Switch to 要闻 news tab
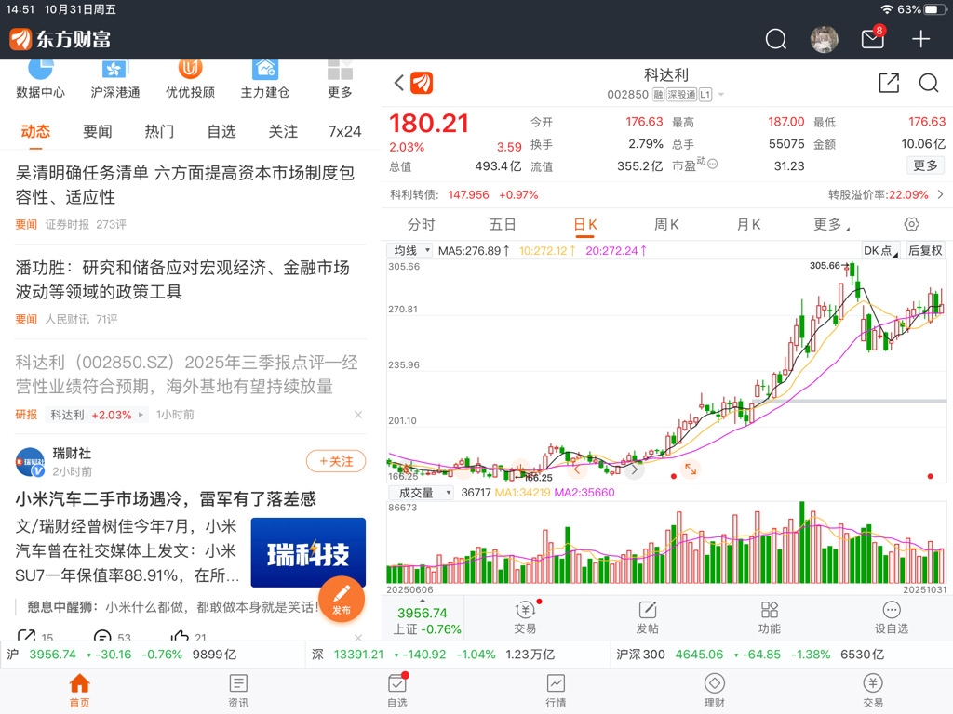This screenshot has height=714, width=953. (97, 131)
